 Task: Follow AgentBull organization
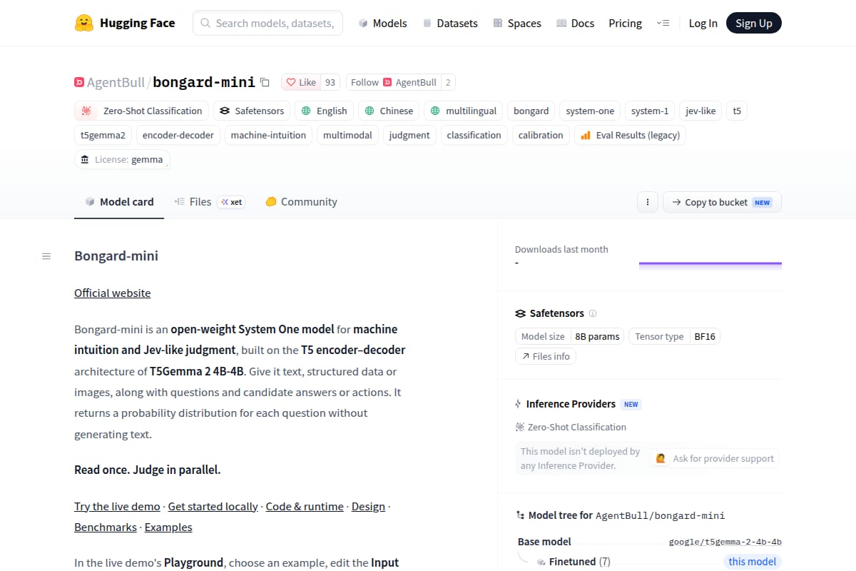(x=394, y=82)
